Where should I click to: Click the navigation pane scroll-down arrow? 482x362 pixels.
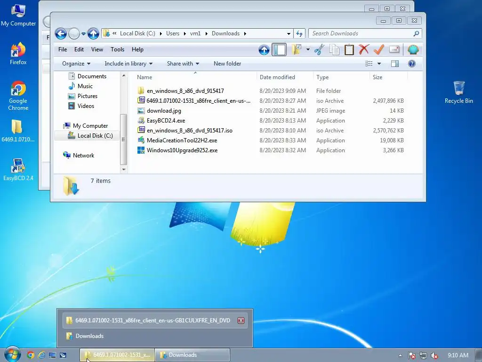pyautogui.click(x=124, y=169)
